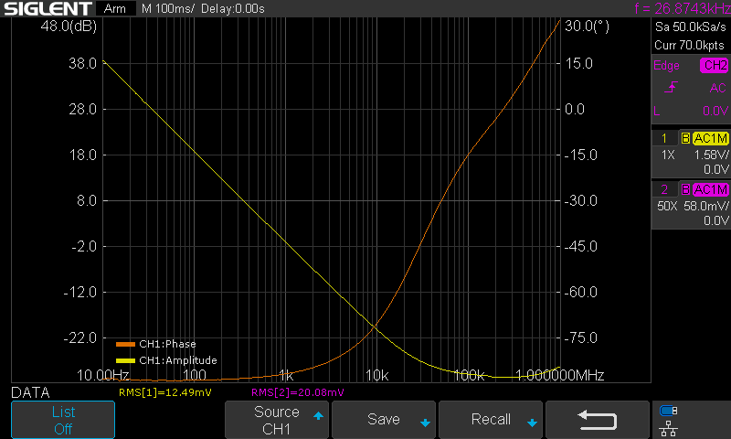Click the bandwidth limit B icon on channel 1
731x439 pixels.
(x=684, y=138)
